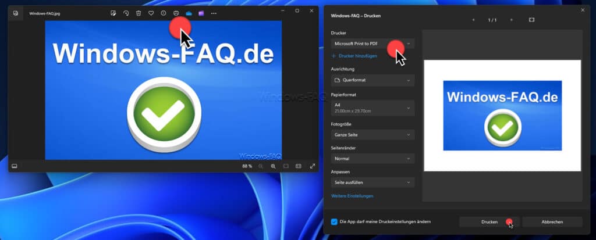Minimize the Photos window
596x240 pixels.
tap(283, 10)
